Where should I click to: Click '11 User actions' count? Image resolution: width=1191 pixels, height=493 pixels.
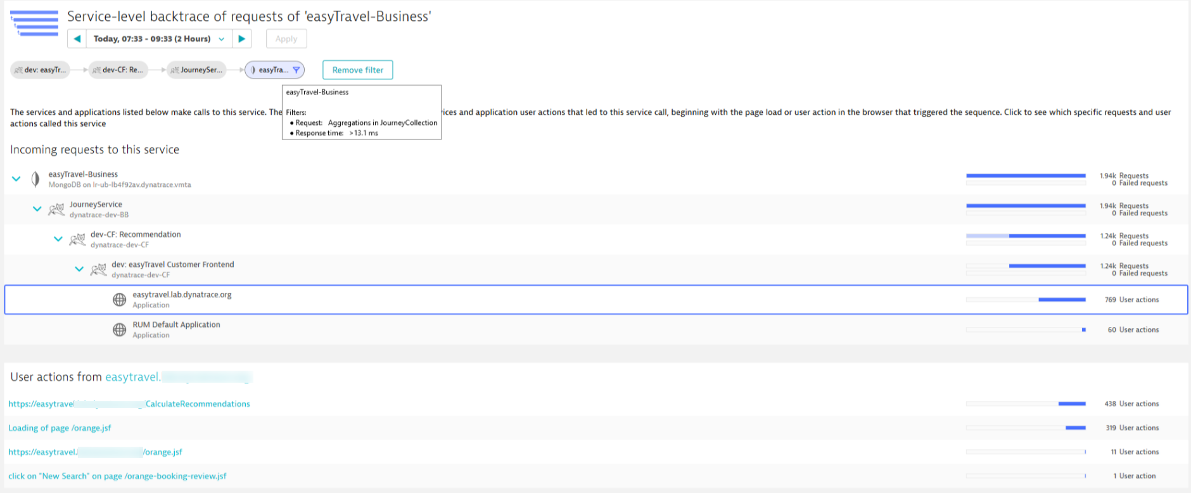coord(1135,452)
